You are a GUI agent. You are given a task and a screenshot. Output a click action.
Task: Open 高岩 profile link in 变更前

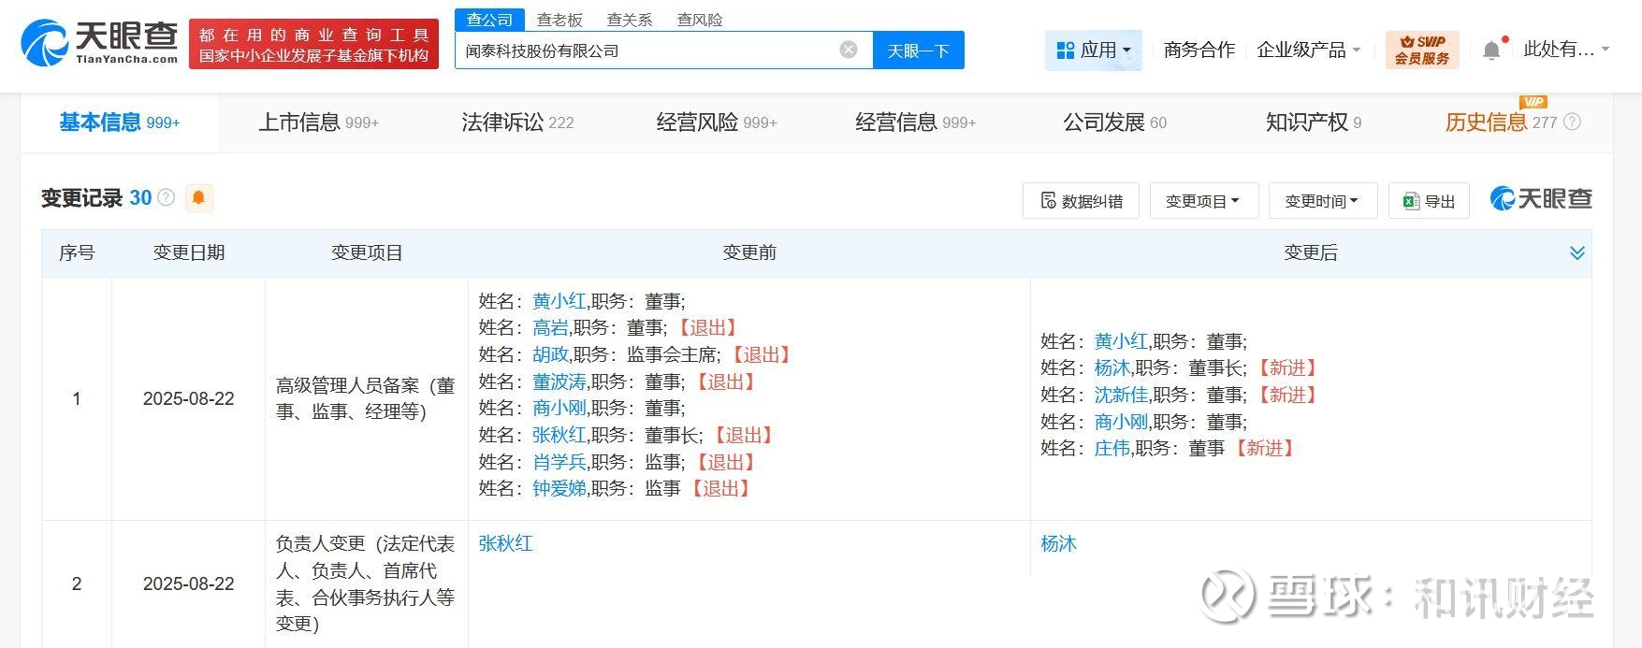[550, 328]
